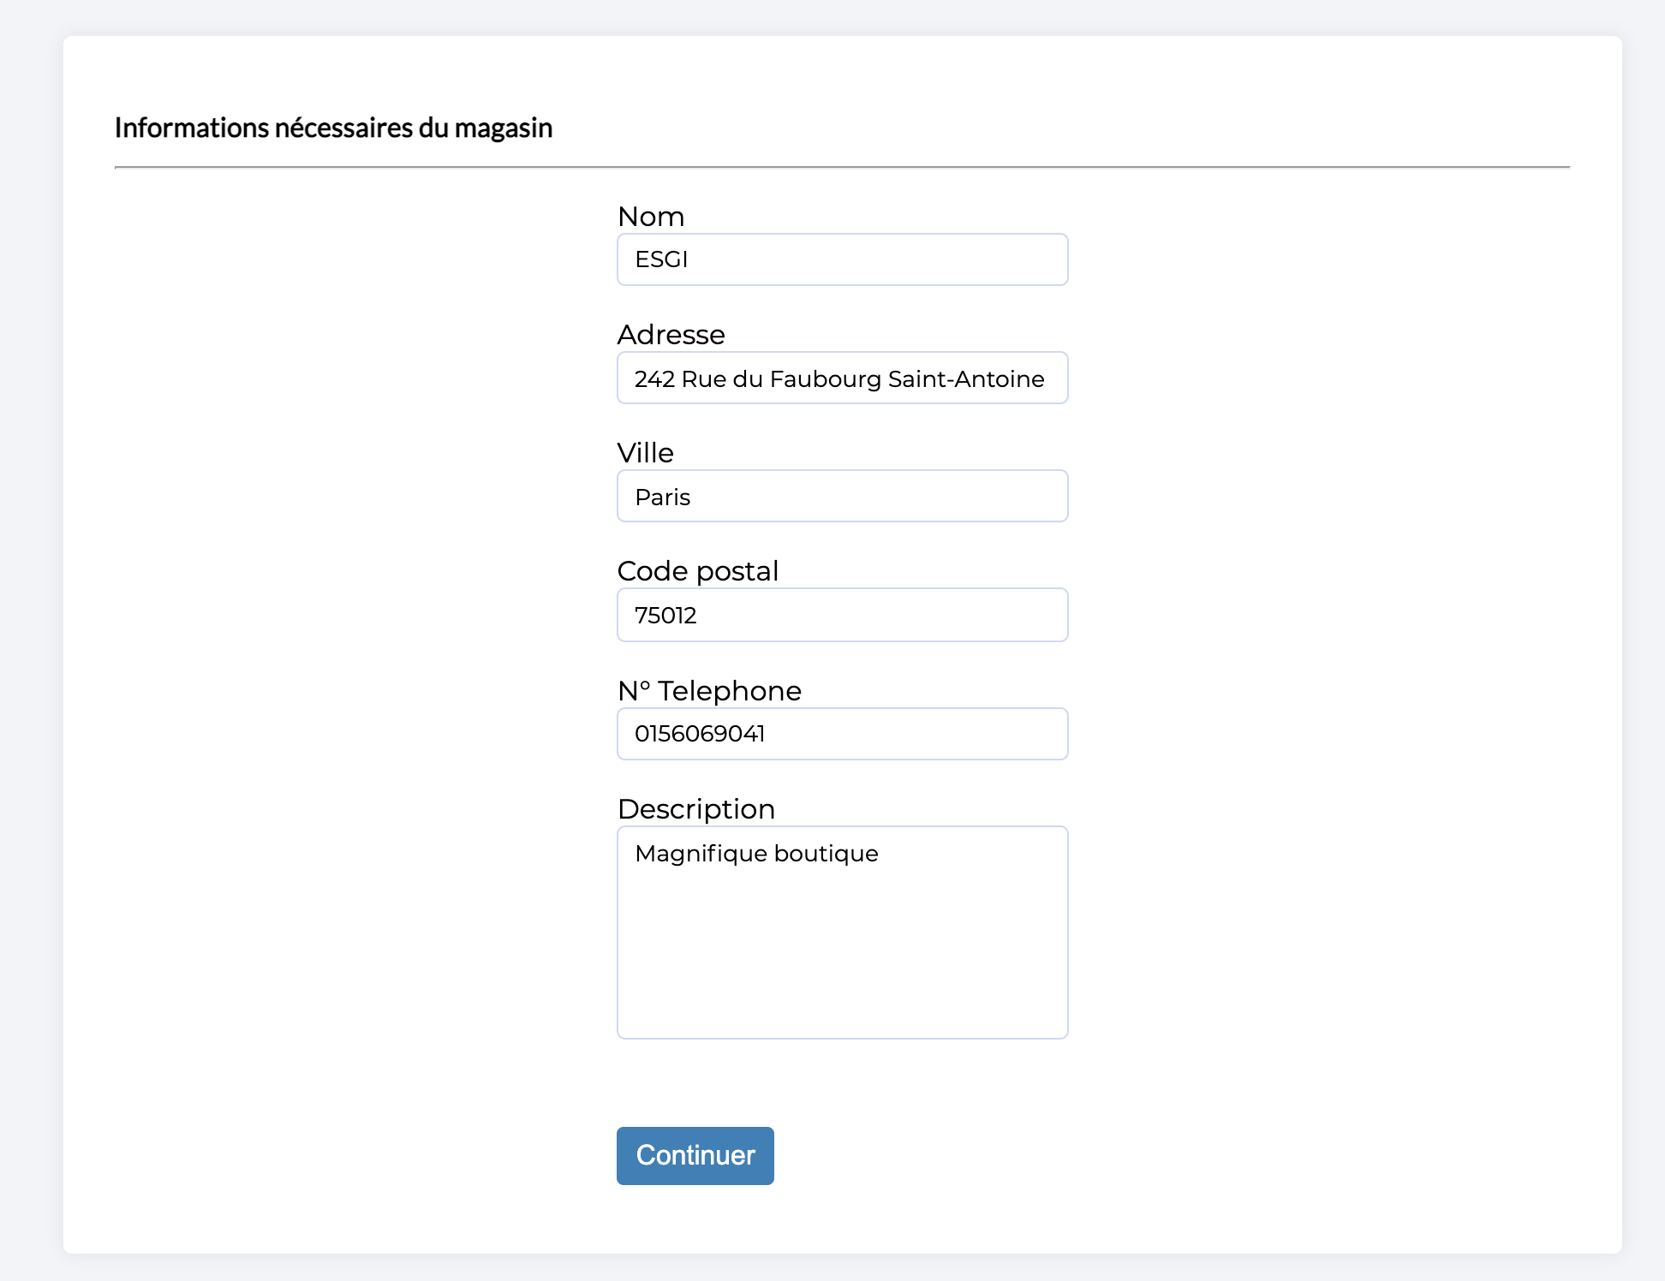Click the 'N° Telephone' label
Viewport: 1665px width, 1281px height.
tap(709, 691)
